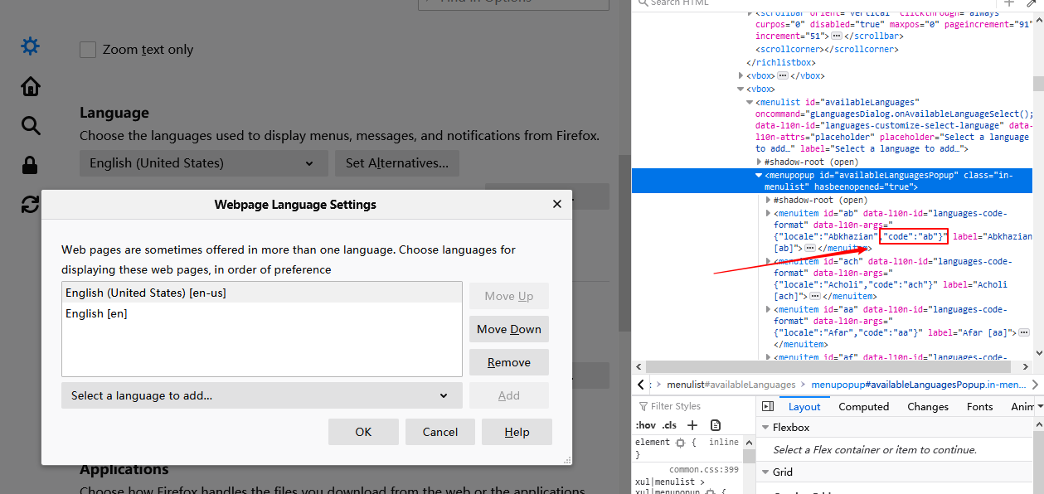
Task: Expand menuitem id ab node
Action: coord(767,213)
